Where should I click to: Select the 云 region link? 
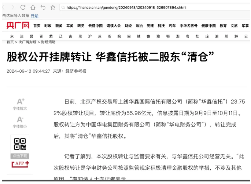[x=246, y=36]
